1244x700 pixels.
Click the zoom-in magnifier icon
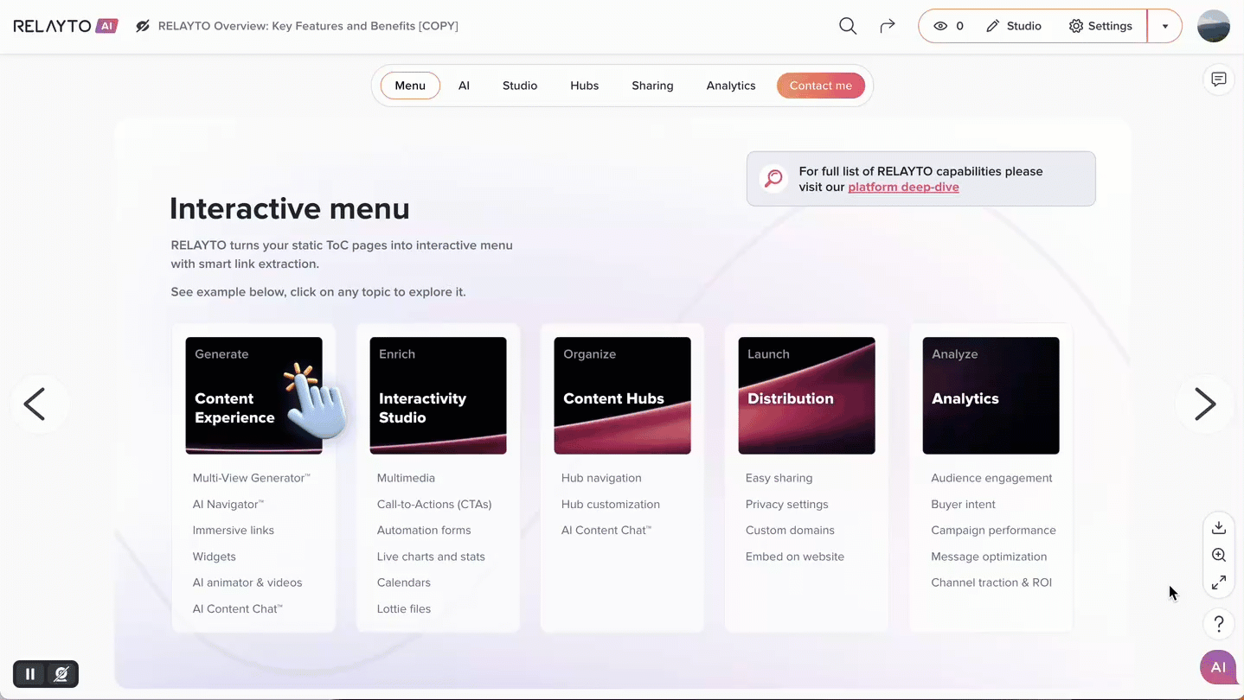coord(1218,555)
